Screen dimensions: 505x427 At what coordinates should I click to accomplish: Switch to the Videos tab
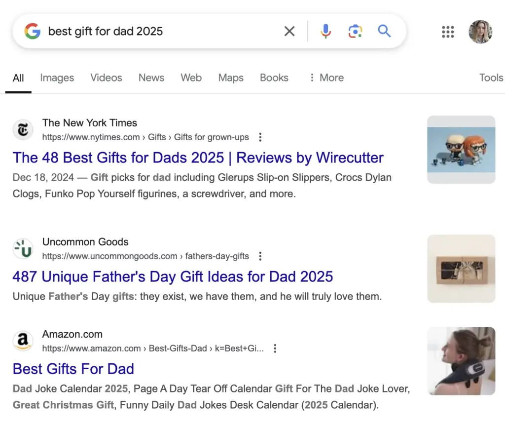click(x=106, y=78)
